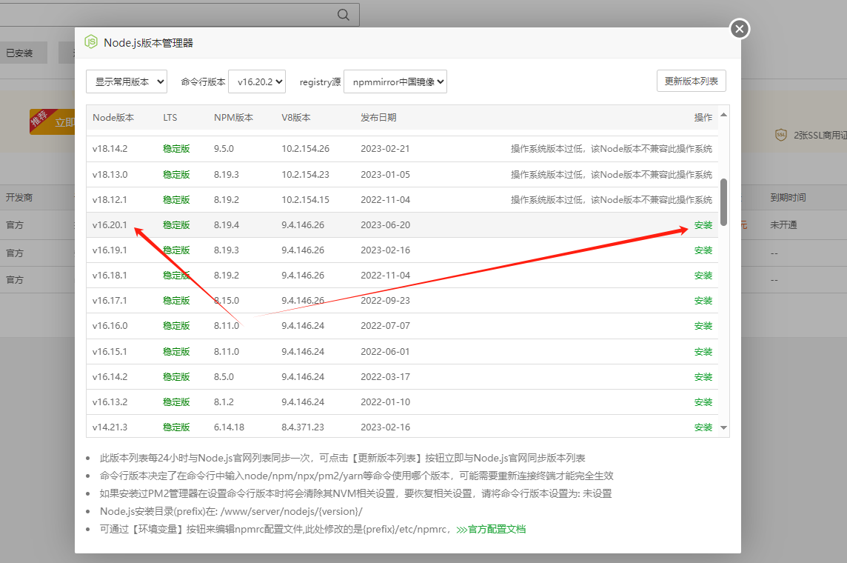Click the 发布日期 column header
847x563 pixels.
[x=378, y=117]
